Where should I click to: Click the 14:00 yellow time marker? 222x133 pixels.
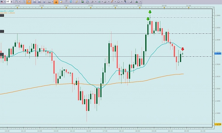point(17,8)
